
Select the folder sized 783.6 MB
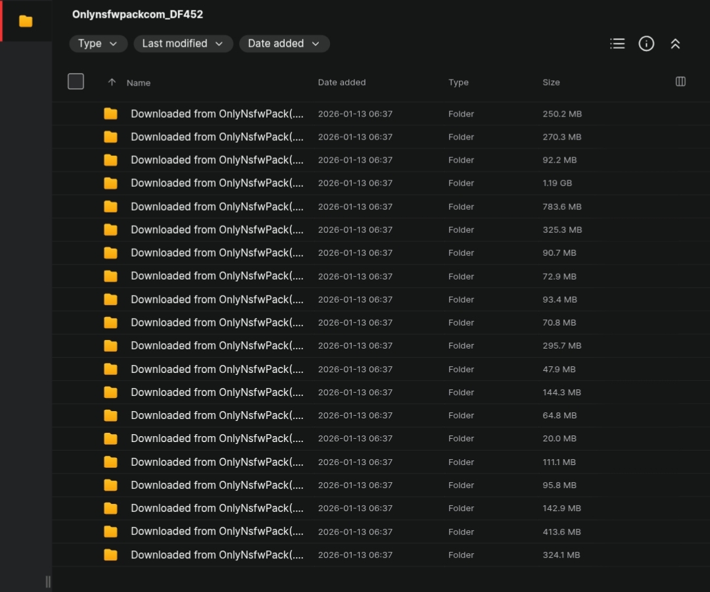point(381,207)
